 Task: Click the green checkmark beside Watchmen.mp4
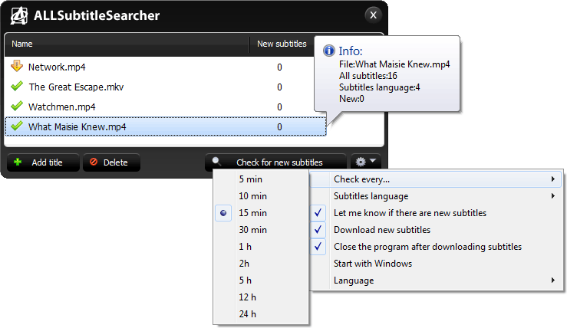click(x=17, y=107)
